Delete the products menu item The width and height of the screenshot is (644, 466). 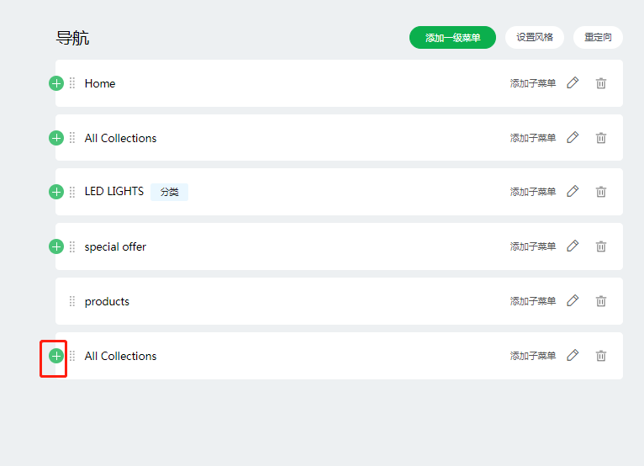pyautogui.click(x=601, y=301)
